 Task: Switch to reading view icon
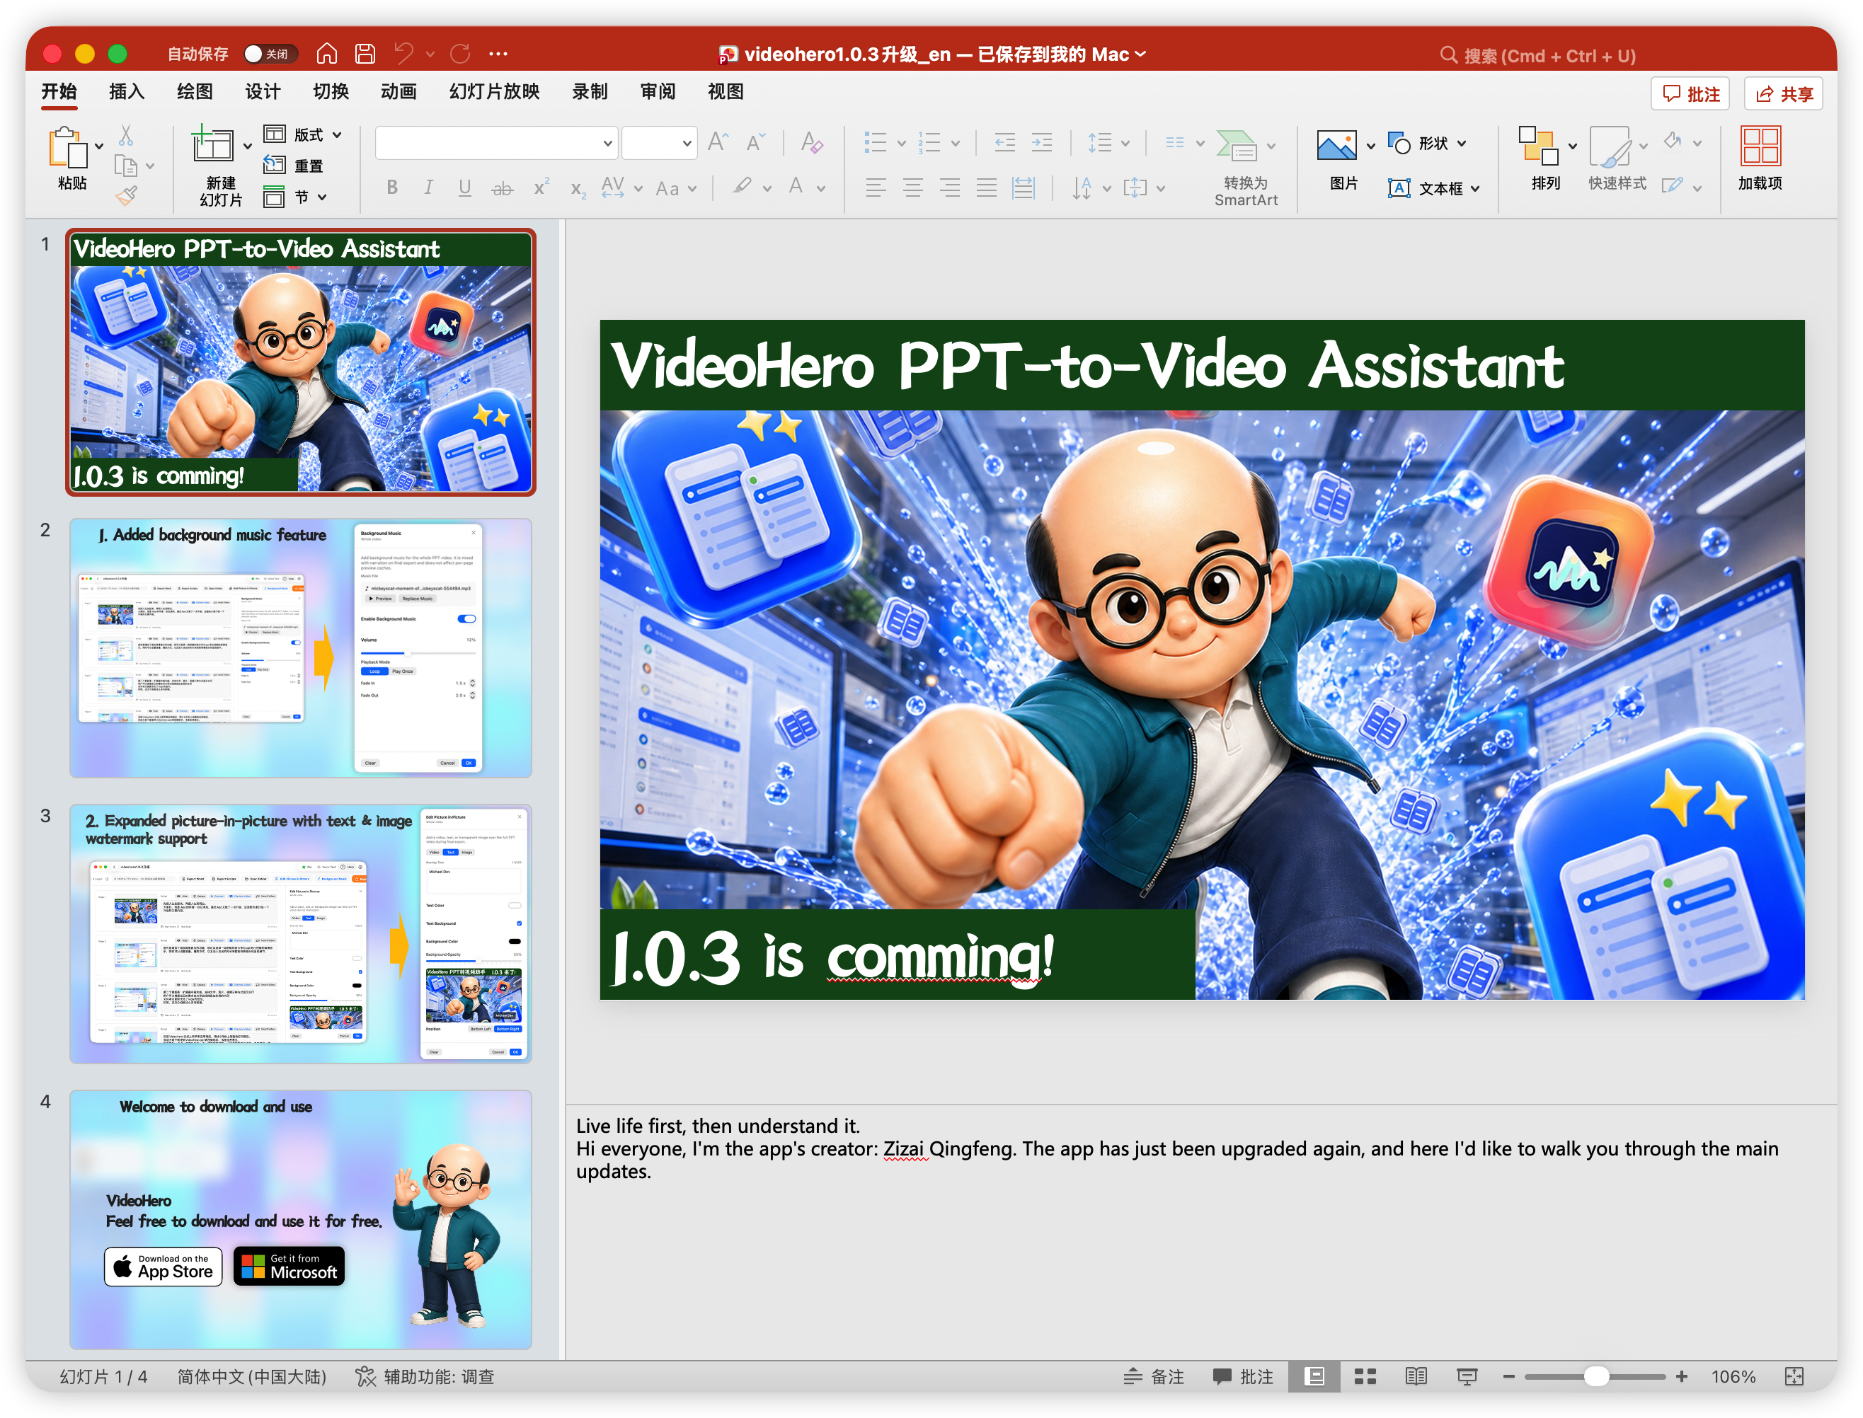[x=1416, y=1377]
